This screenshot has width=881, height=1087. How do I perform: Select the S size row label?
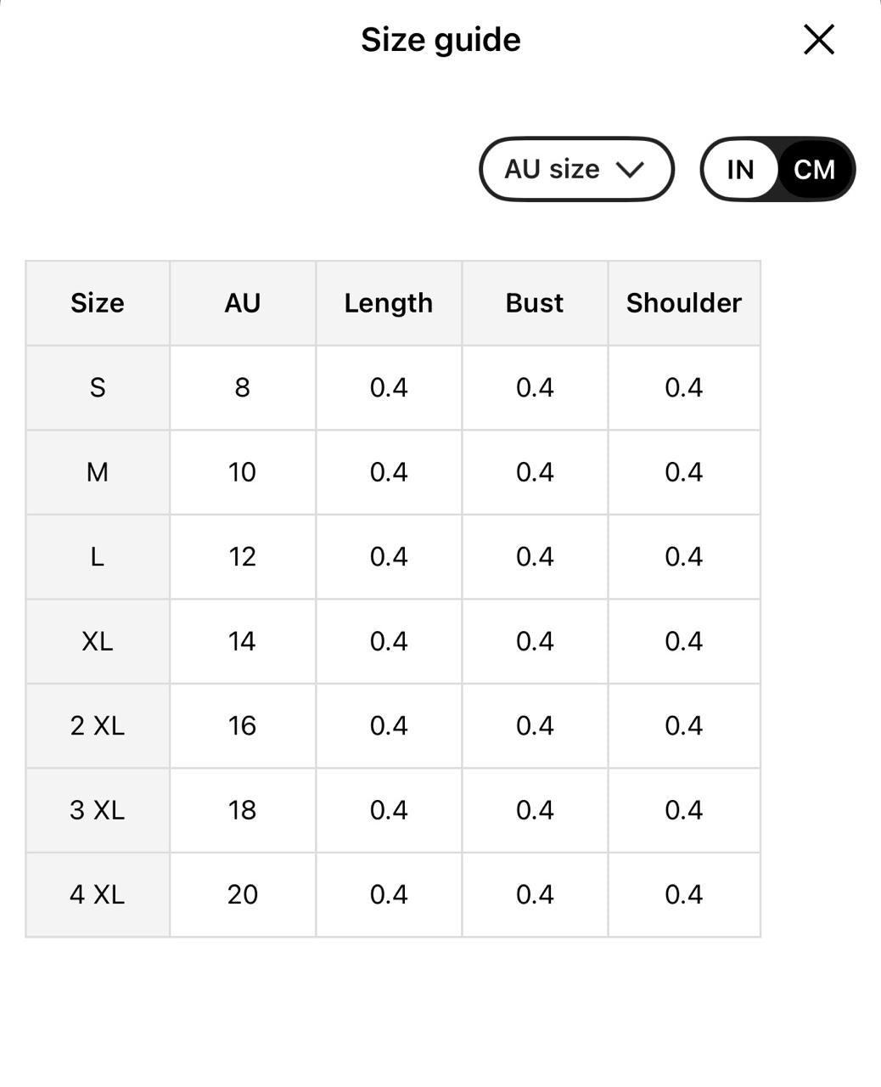98,387
